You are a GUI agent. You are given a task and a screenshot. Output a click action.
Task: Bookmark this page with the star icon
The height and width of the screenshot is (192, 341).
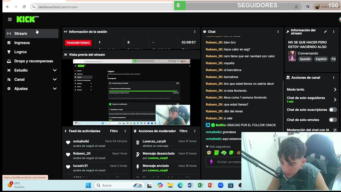(296, 7)
